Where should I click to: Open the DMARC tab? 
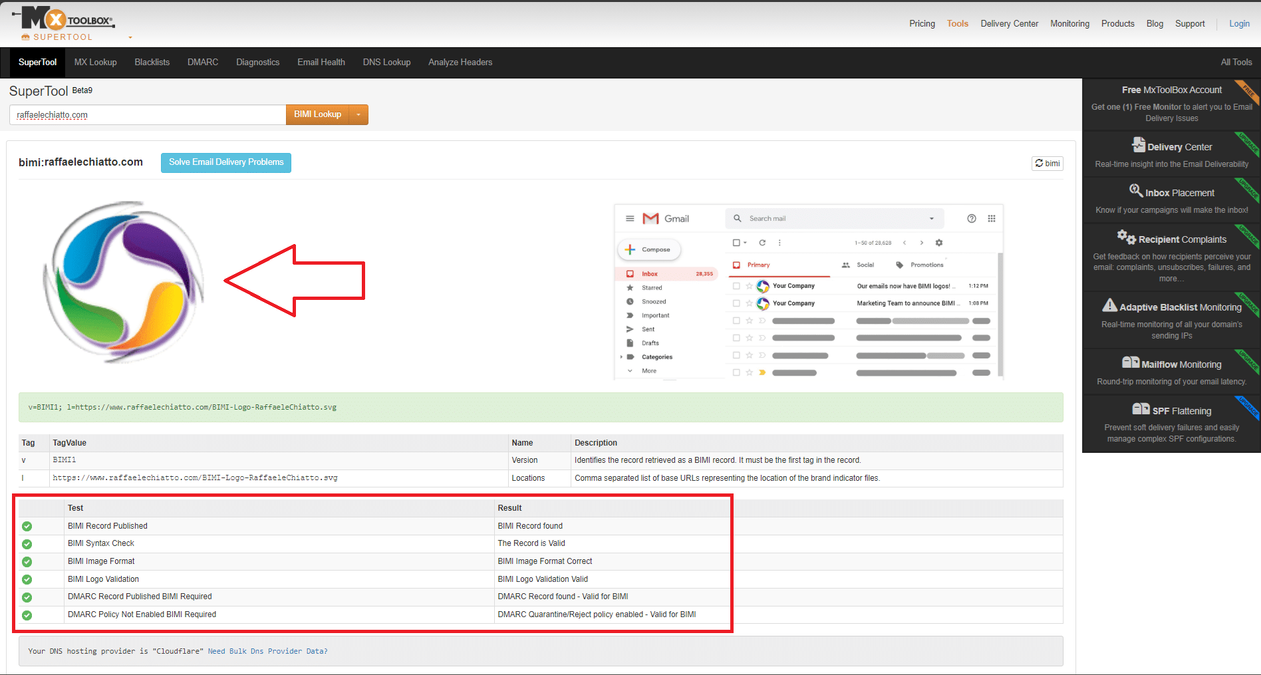coord(203,63)
